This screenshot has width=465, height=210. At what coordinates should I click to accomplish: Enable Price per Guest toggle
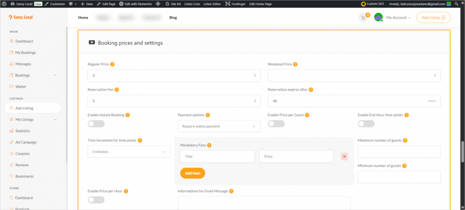click(x=276, y=124)
